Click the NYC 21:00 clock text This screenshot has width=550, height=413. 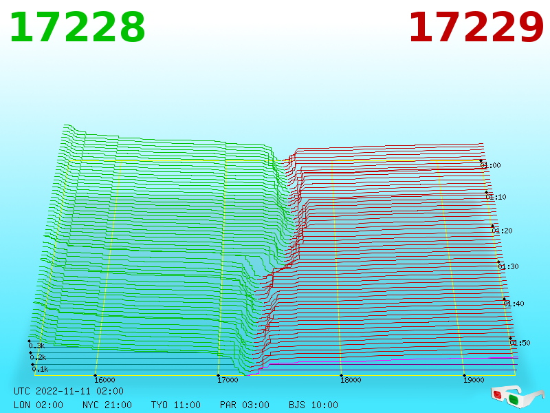coord(107,405)
